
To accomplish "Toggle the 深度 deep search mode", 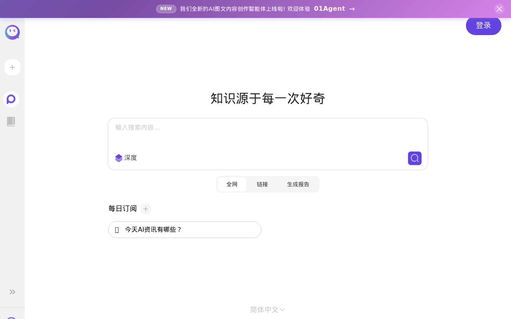I will (x=126, y=158).
